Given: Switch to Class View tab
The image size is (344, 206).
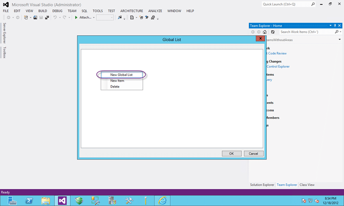Looking at the screenshot, I should (x=307, y=185).
